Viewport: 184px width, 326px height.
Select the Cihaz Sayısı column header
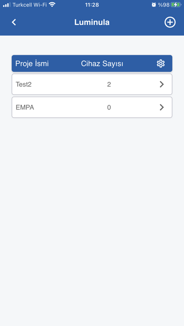click(x=102, y=64)
